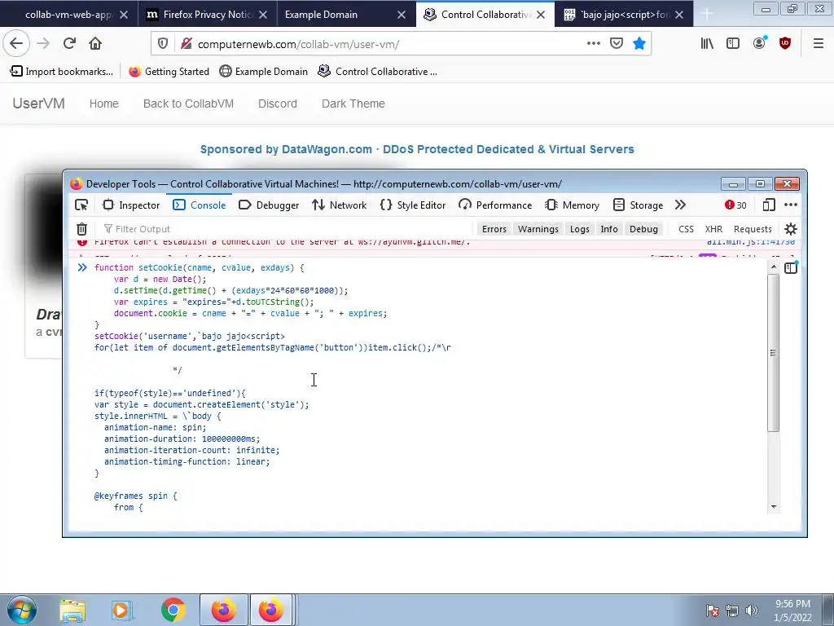This screenshot has width=834, height=626.
Task: Toggle the Info console filter
Action: coord(609,229)
